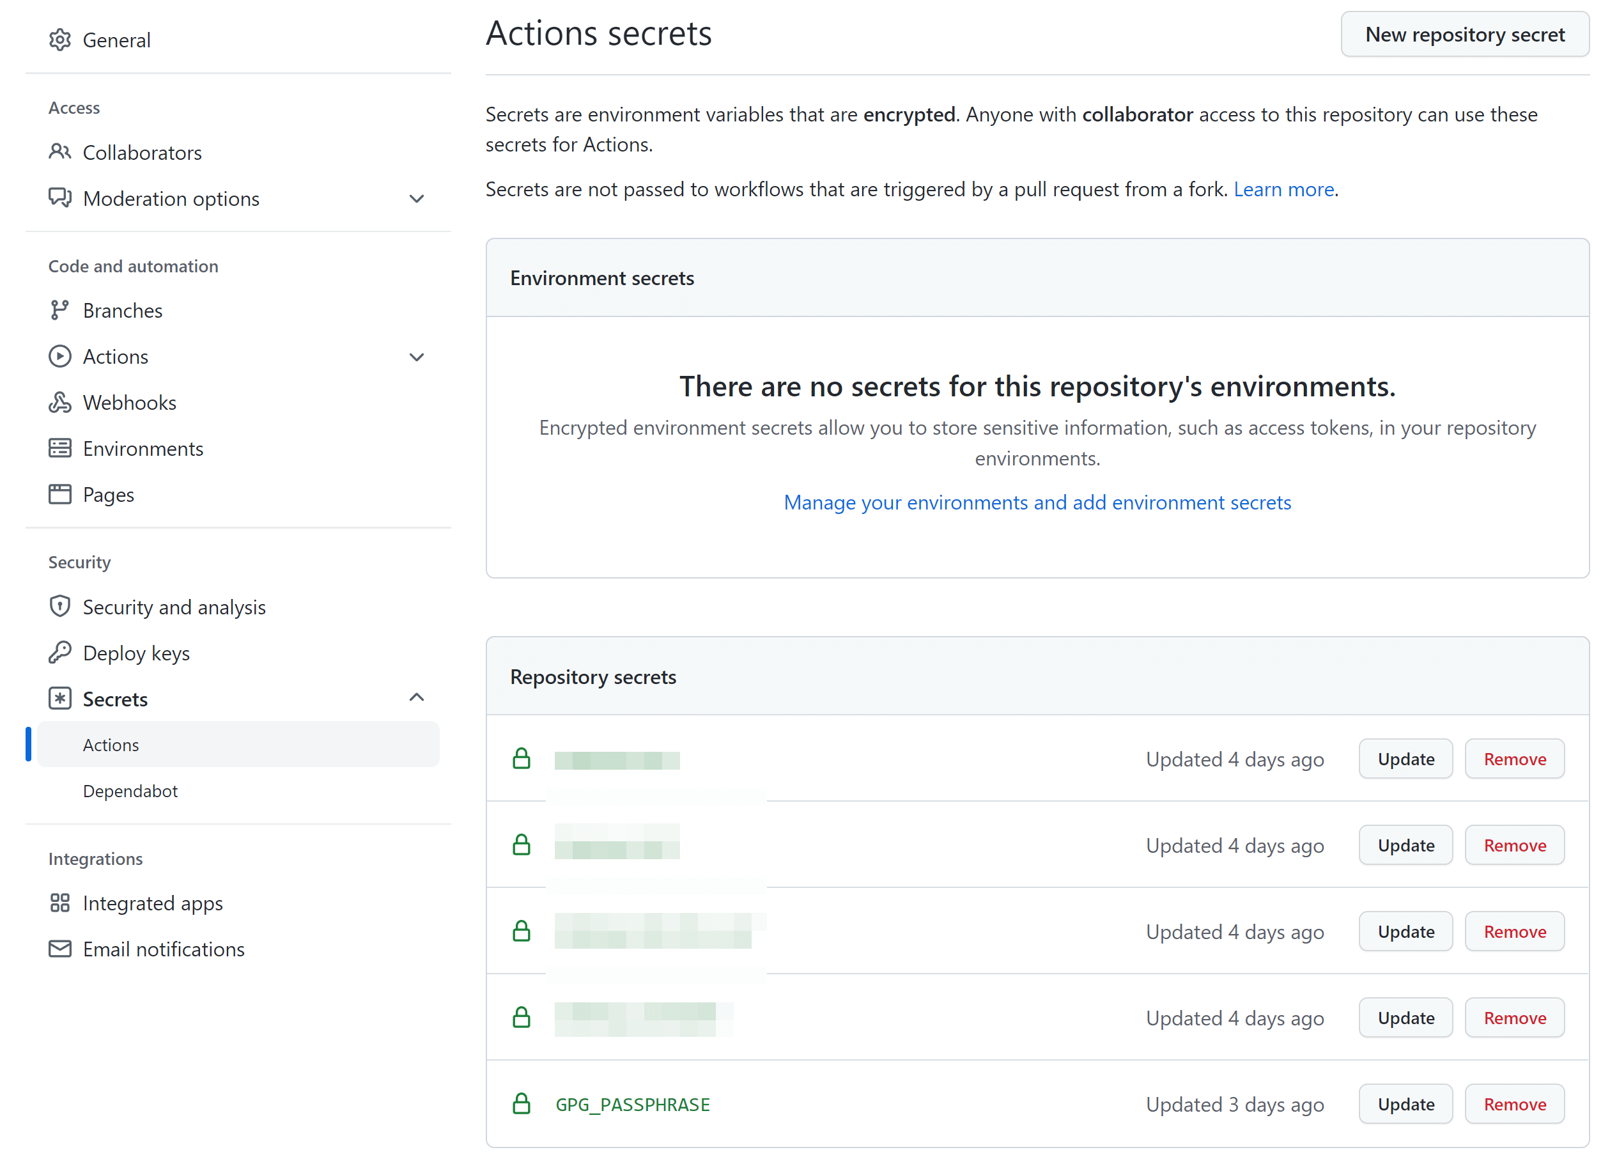The width and height of the screenshot is (1610, 1159).
Task: Expand the Actions chevron under Code and automation
Action: click(x=417, y=357)
